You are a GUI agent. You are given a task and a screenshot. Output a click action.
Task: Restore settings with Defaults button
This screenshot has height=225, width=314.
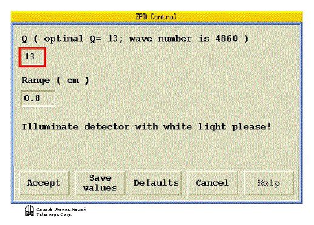pos(156,183)
